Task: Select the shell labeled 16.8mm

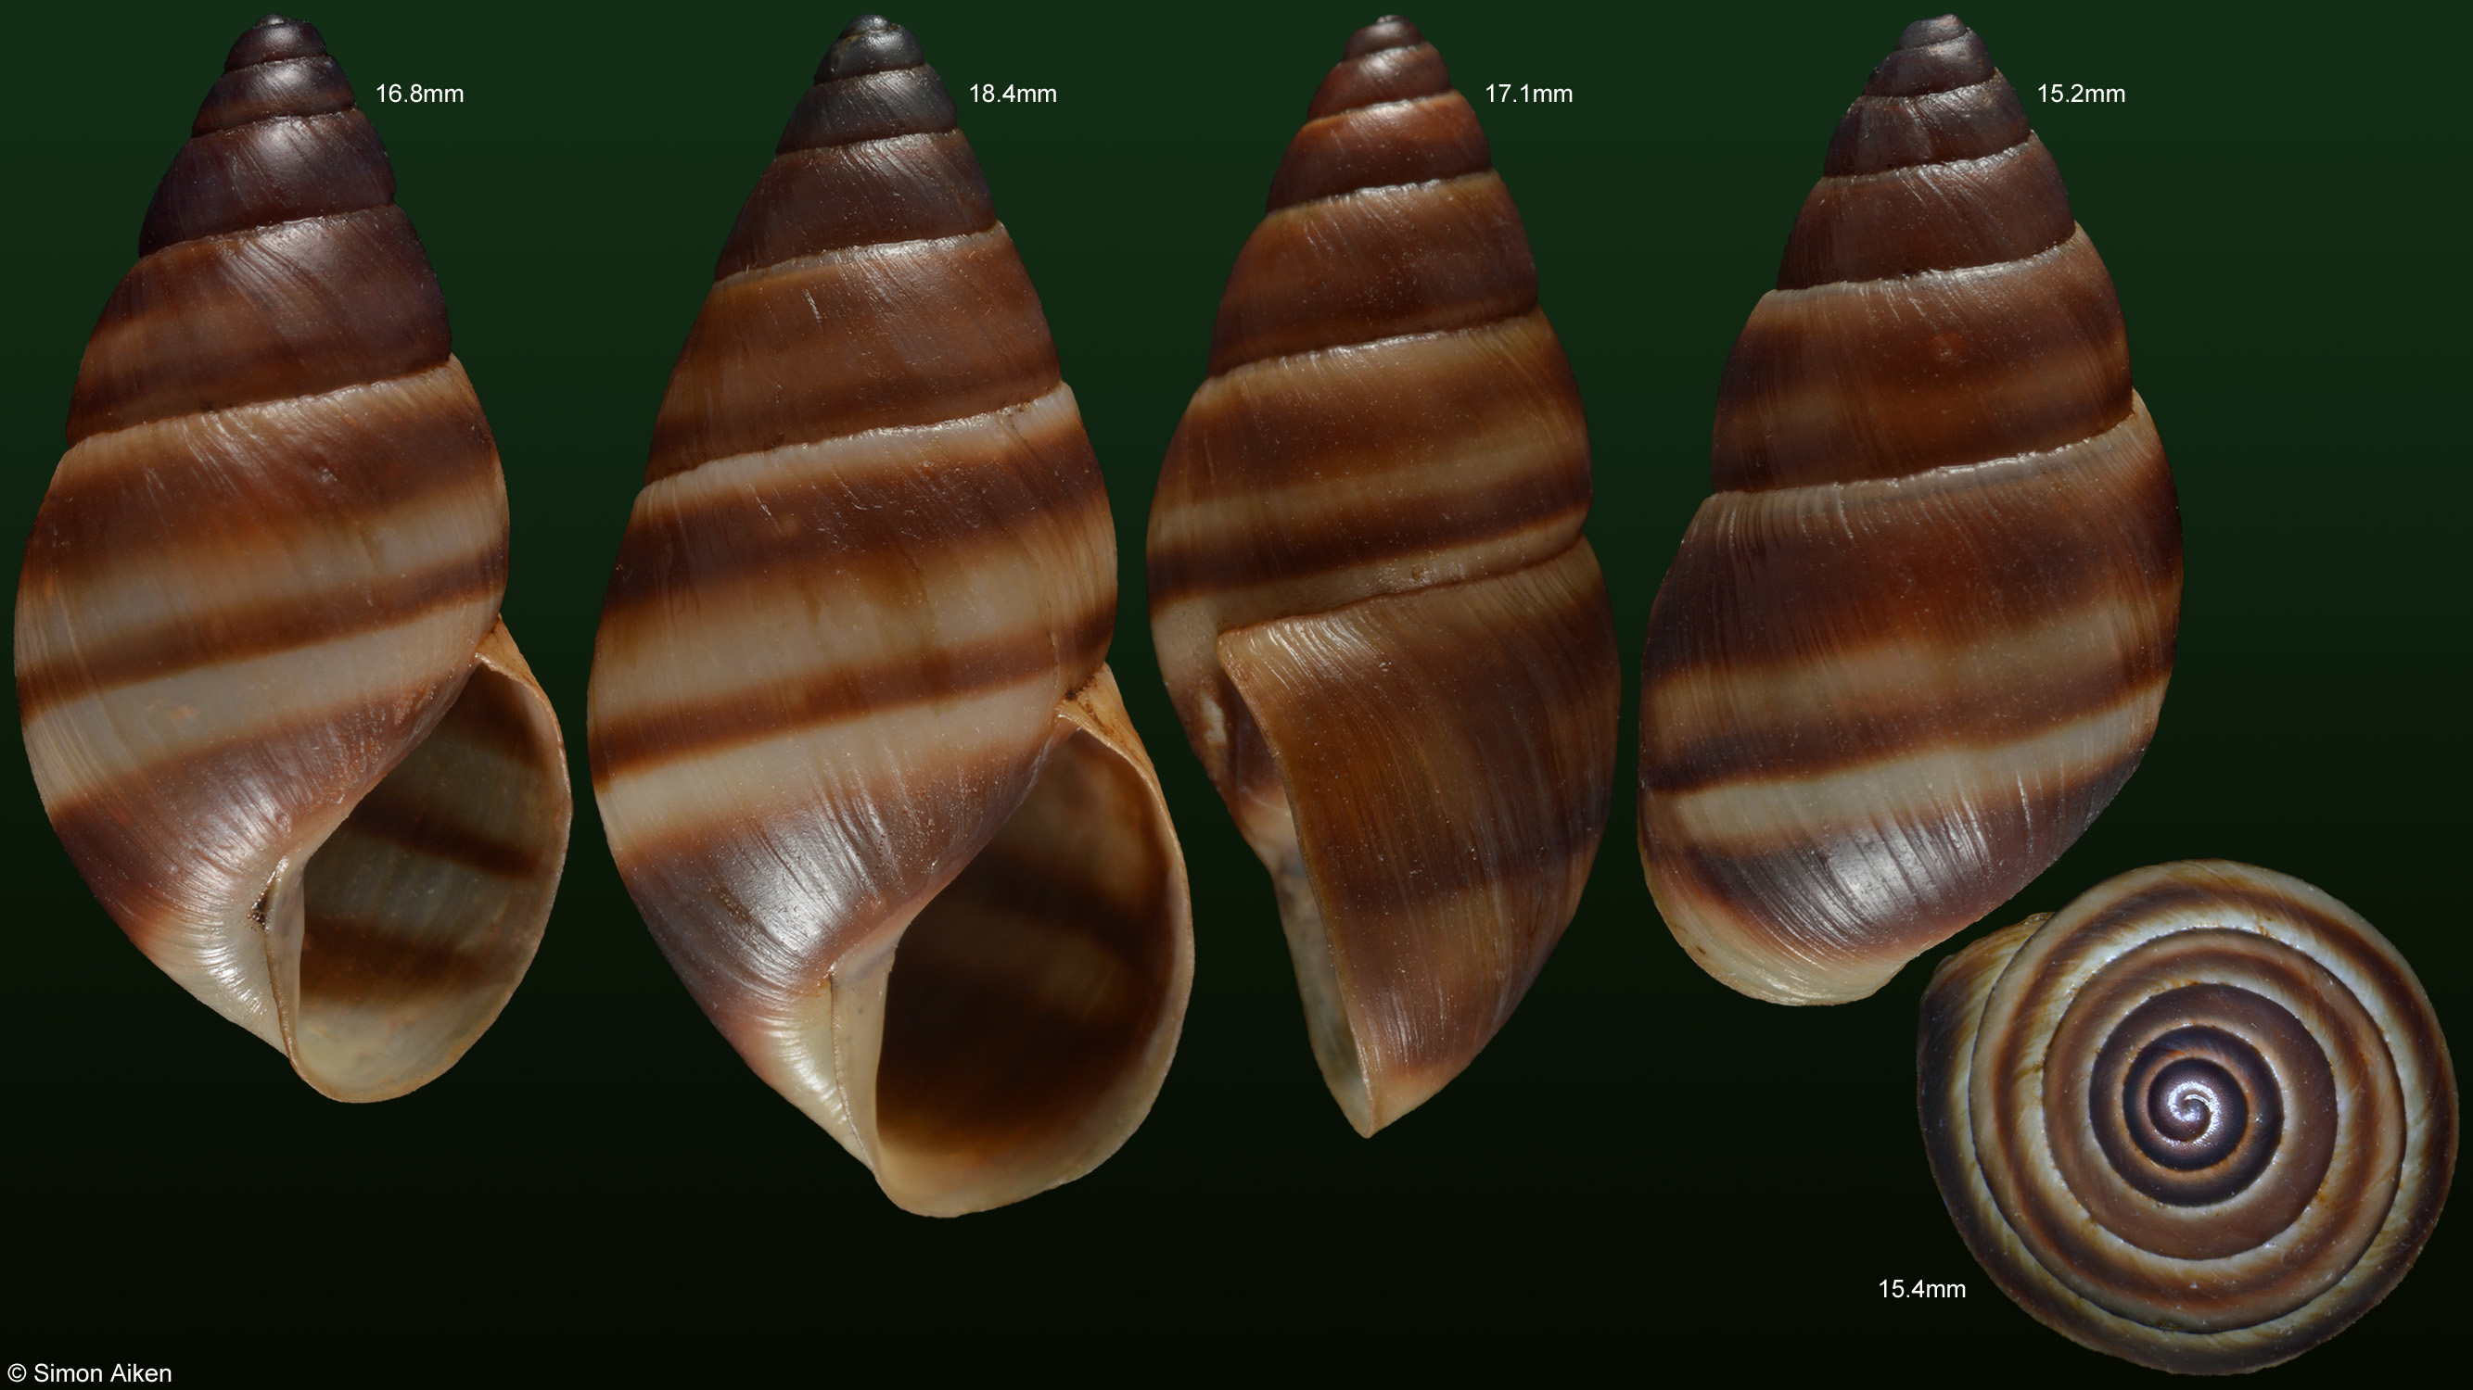Action: pyautogui.click(x=293, y=558)
